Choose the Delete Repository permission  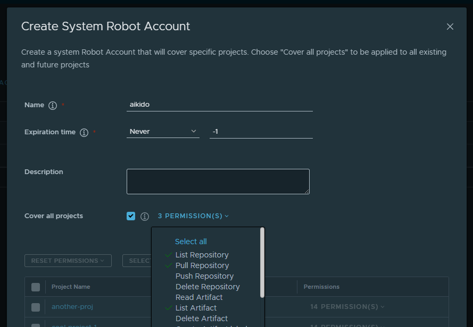point(208,287)
